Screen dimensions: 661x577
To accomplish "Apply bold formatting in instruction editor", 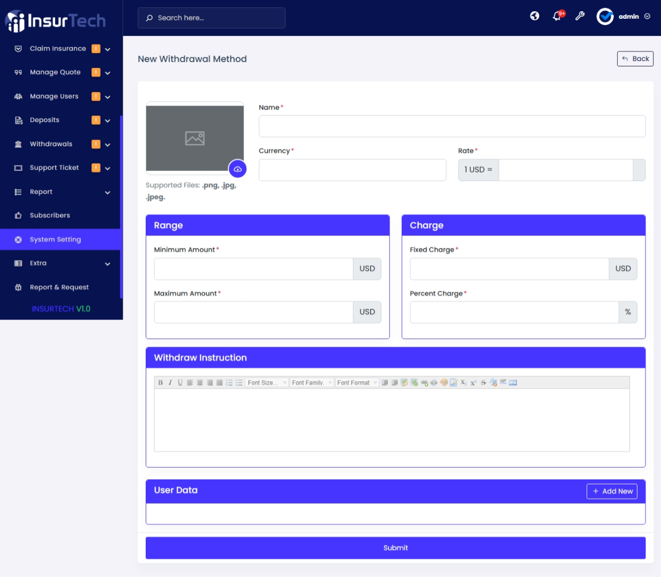I will (x=160, y=383).
